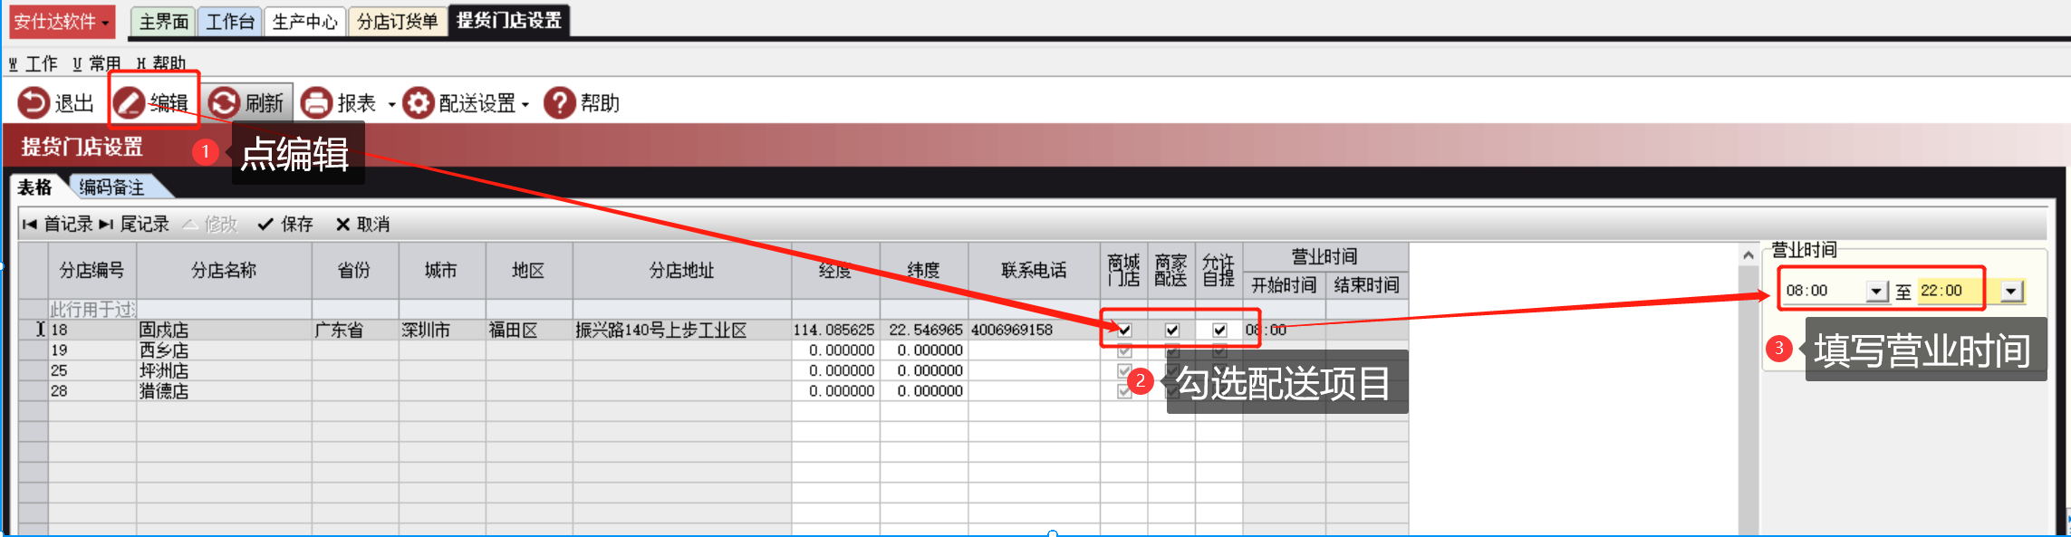Screen dimensions: 2071x537
Task: Click the greyed 修改 button
Action: point(210,224)
